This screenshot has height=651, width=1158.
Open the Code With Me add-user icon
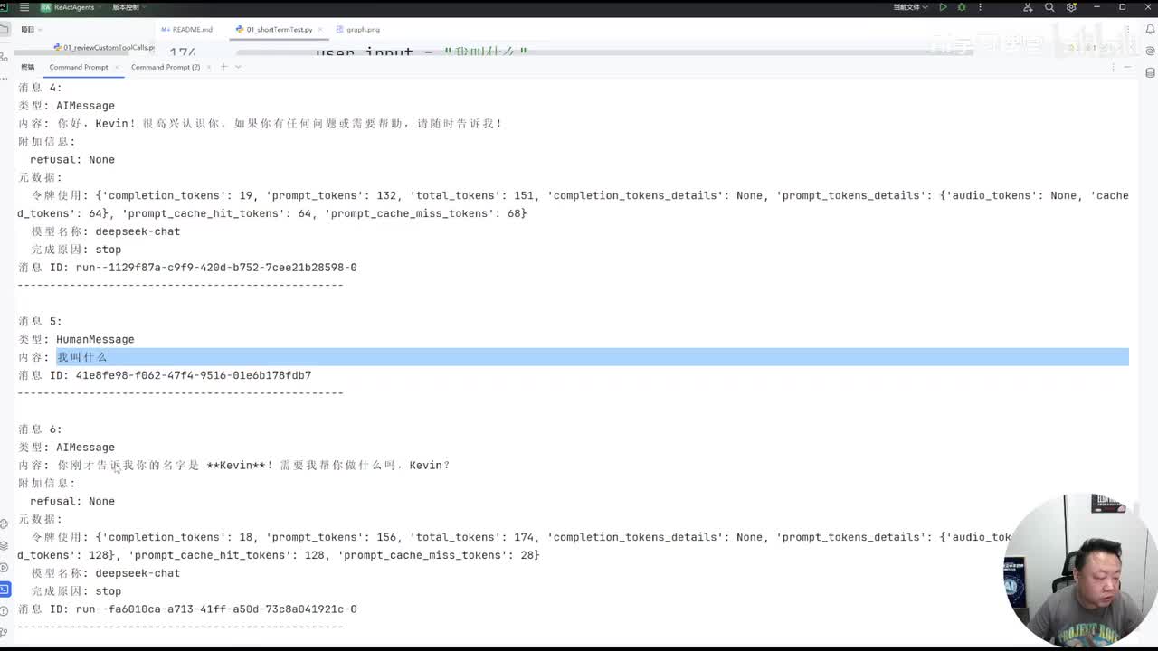[x=1028, y=7]
